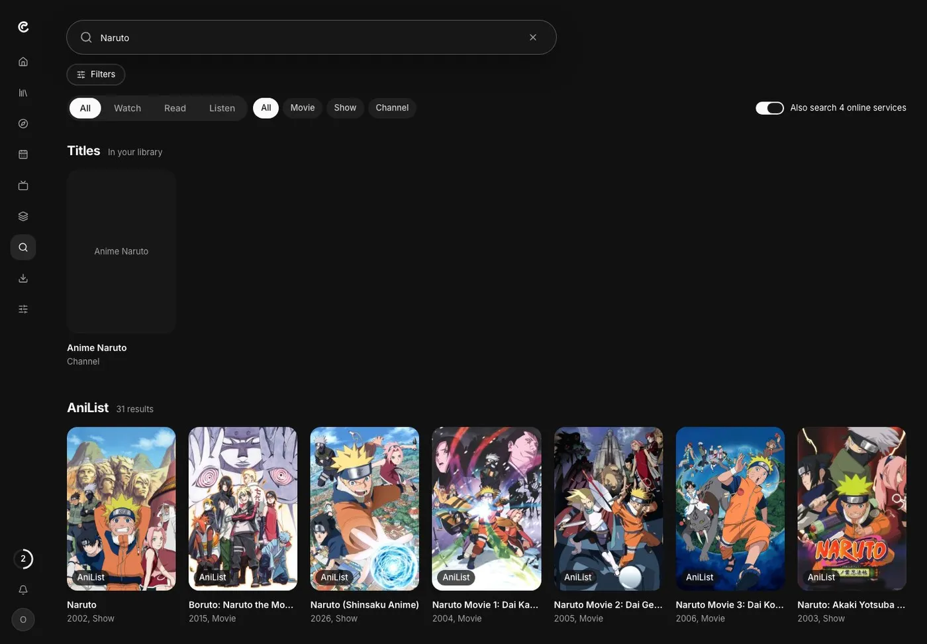The width and height of the screenshot is (927, 644).
Task: Toggle Also search 4 online services
Action: coord(769,108)
